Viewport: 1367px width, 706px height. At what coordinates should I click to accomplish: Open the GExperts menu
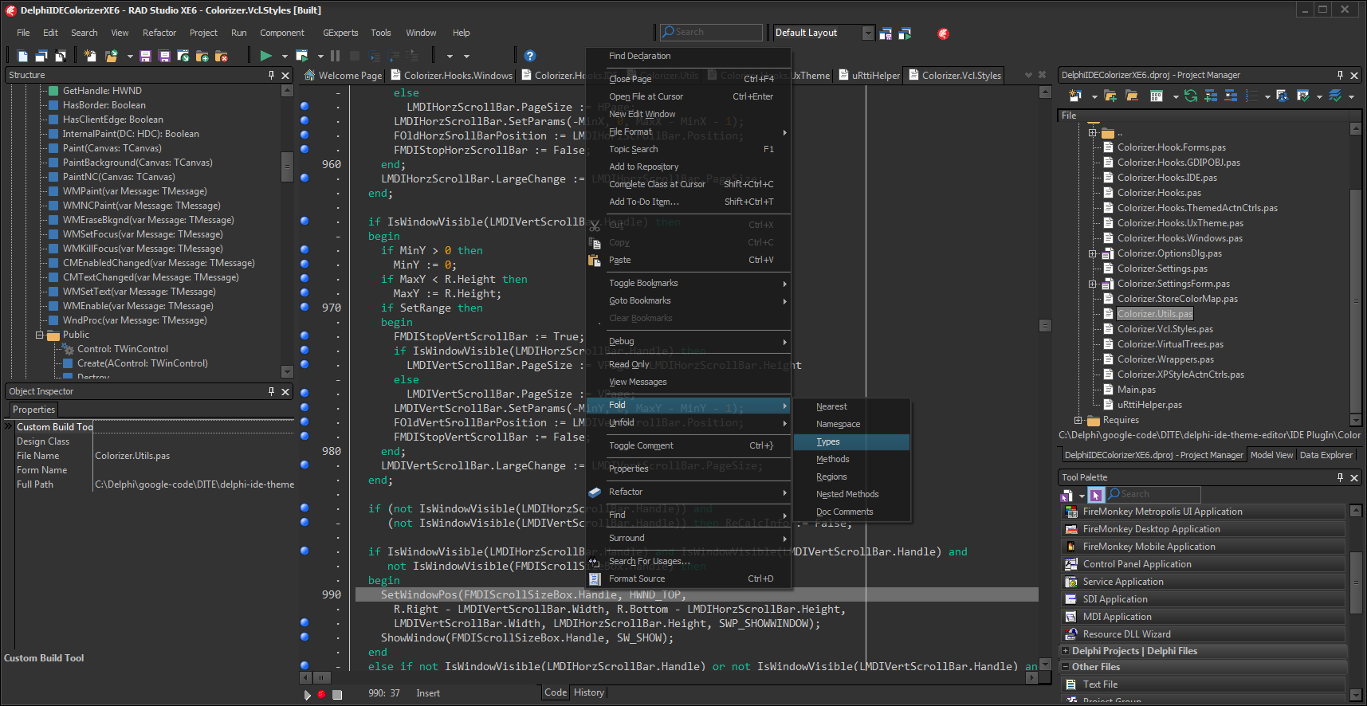click(x=340, y=33)
